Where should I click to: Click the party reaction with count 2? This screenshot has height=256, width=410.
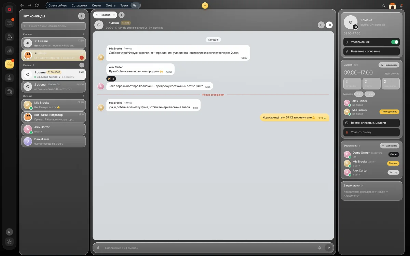point(111,79)
